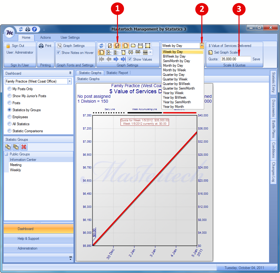This screenshot has width=280, height=273.
Task: Select Show My Junior's Posts radio button
Action: point(9,96)
